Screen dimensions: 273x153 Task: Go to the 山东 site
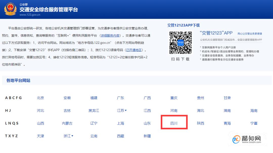pyautogui.click(x=147, y=123)
